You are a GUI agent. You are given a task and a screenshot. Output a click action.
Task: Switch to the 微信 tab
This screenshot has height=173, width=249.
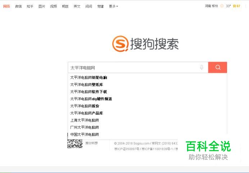(x=18, y=6)
